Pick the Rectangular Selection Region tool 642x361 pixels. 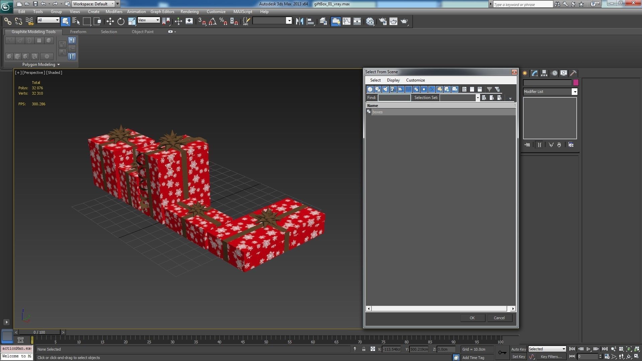[87, 21]
